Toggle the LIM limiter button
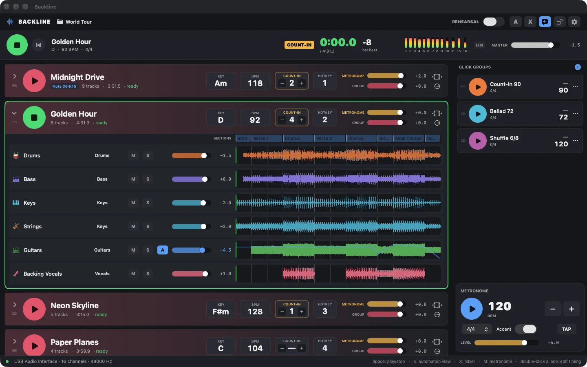 pos(479,45)
